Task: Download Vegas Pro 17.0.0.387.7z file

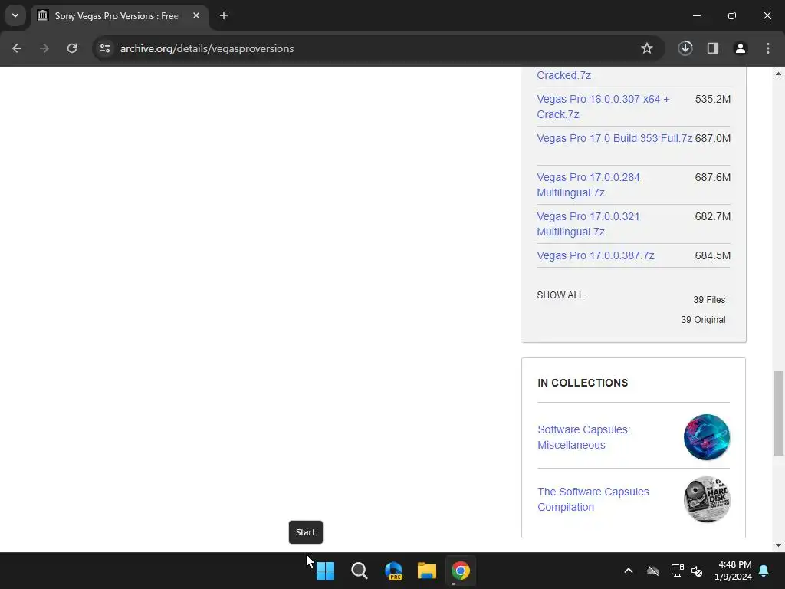Action: pyautogui.click(x=595, y=255)
